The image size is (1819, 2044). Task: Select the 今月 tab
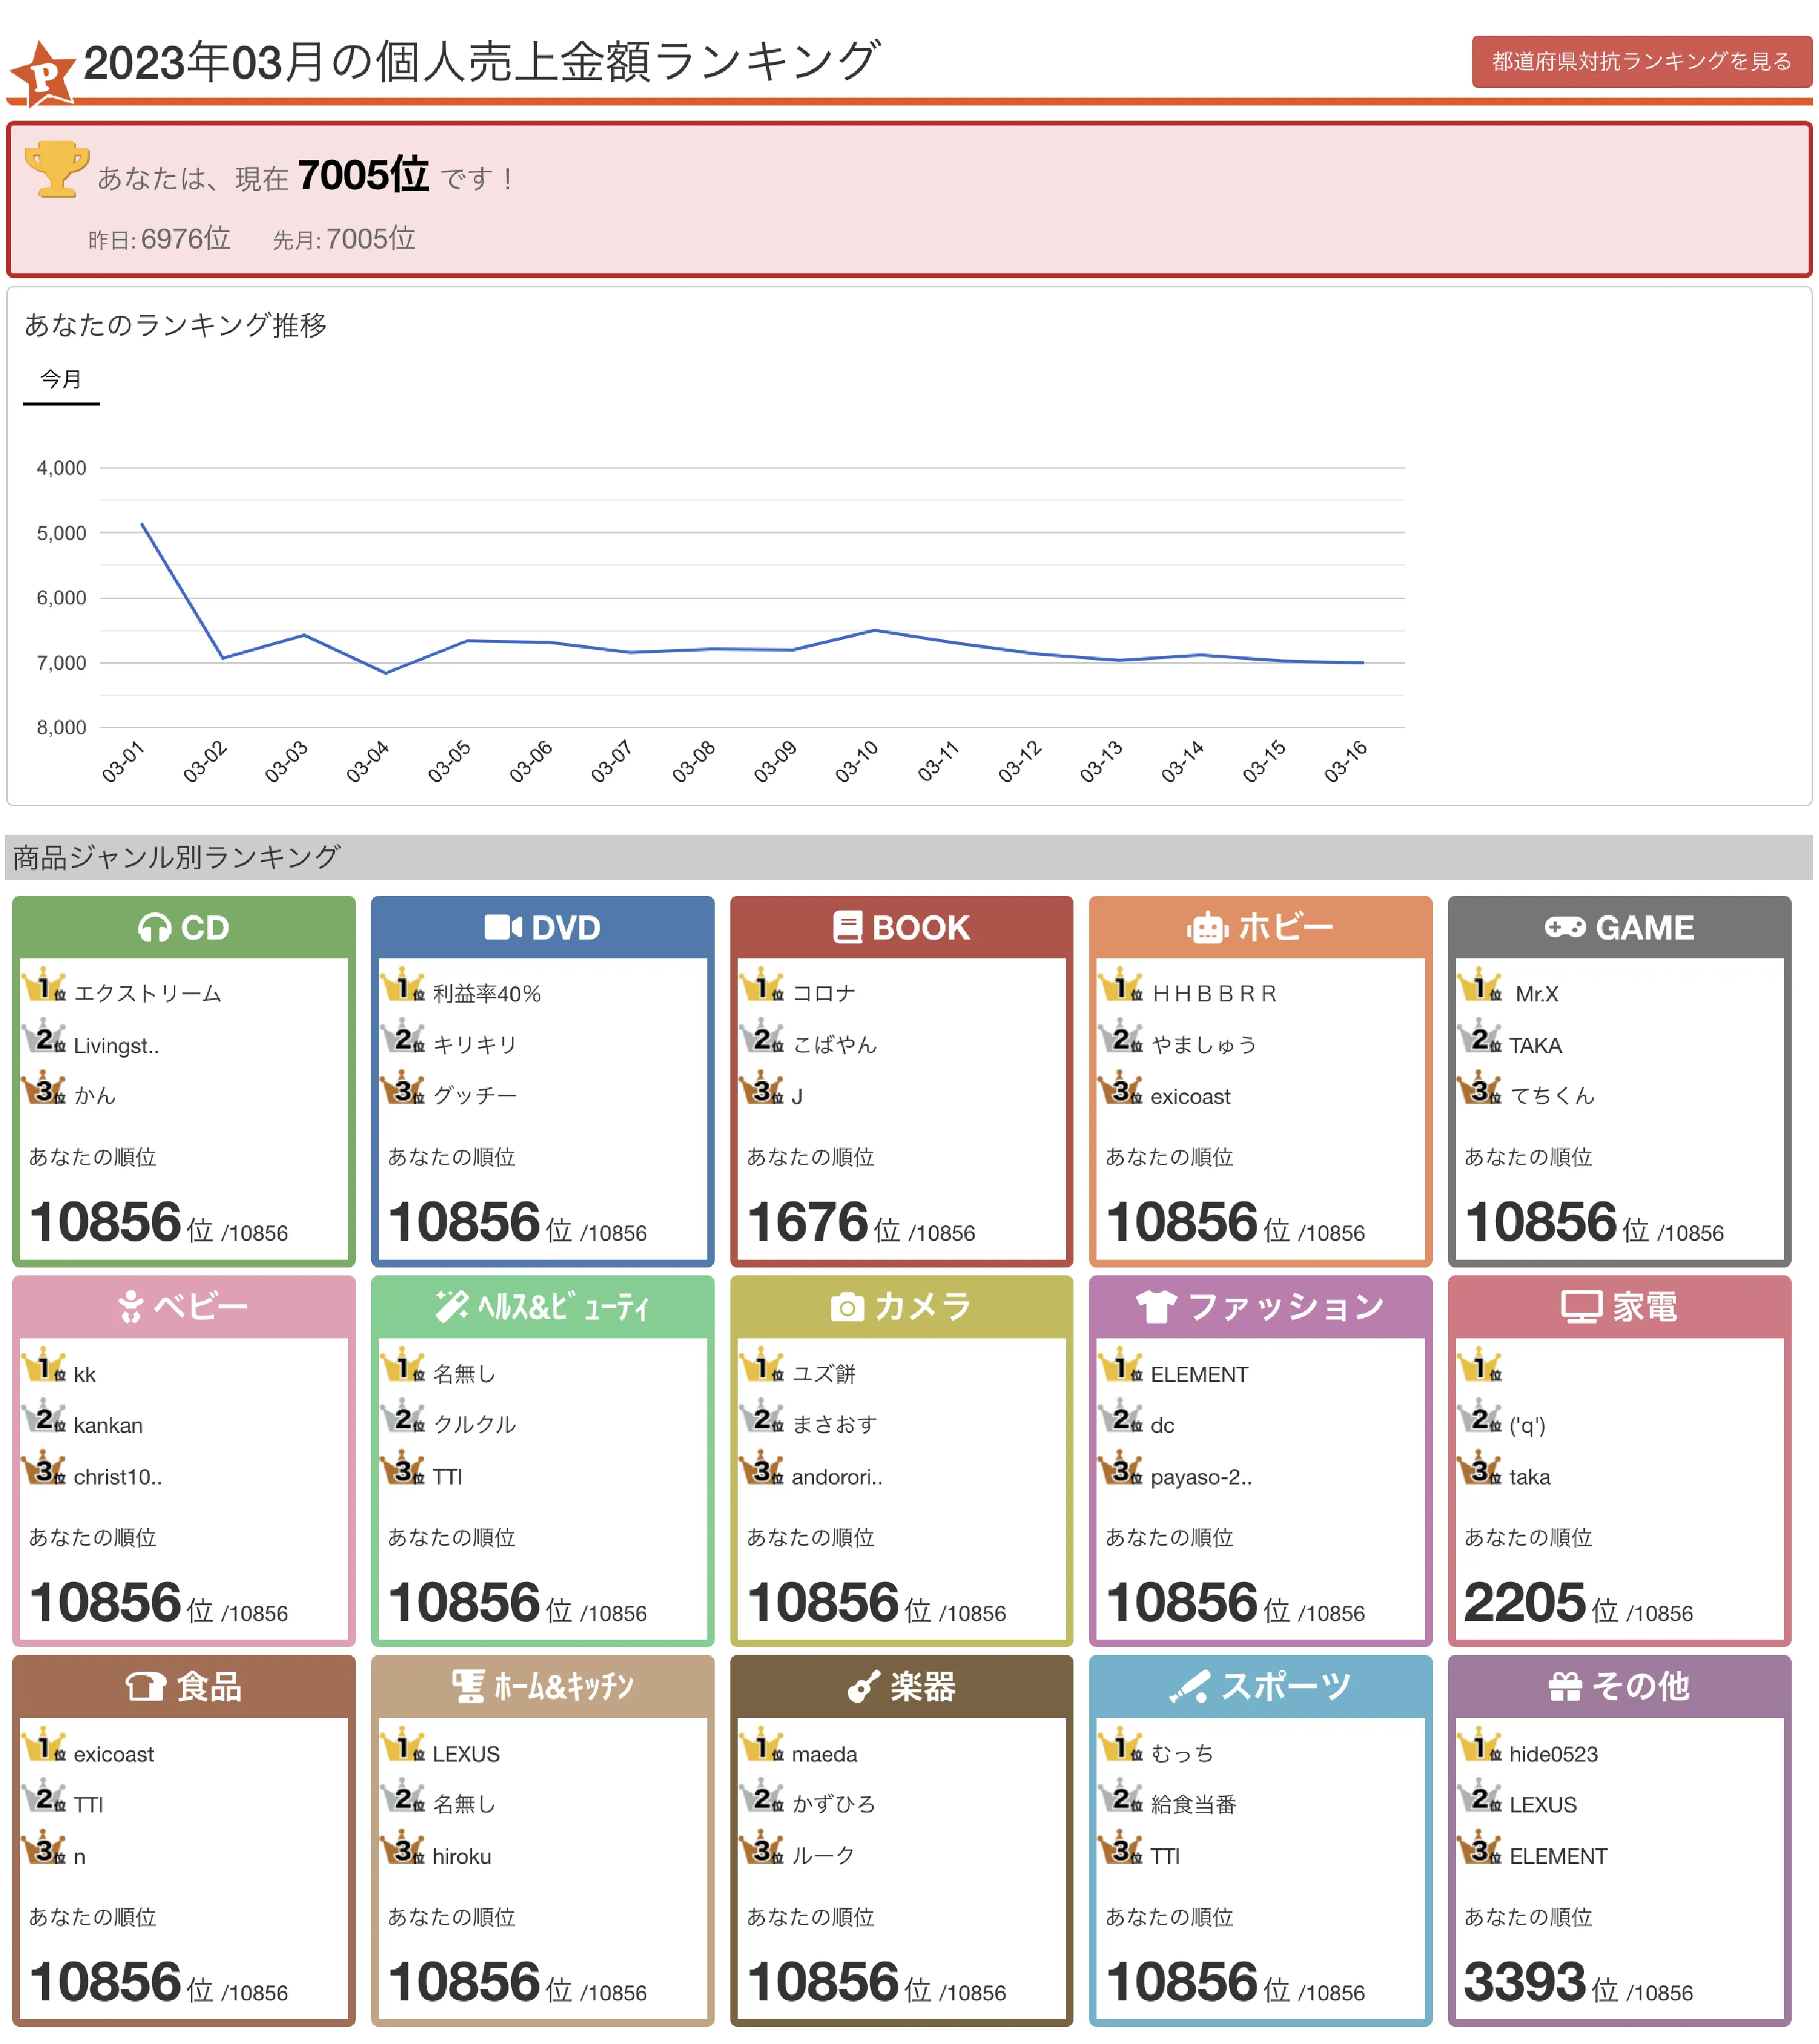pyautogui.click(x=61, y=379)
